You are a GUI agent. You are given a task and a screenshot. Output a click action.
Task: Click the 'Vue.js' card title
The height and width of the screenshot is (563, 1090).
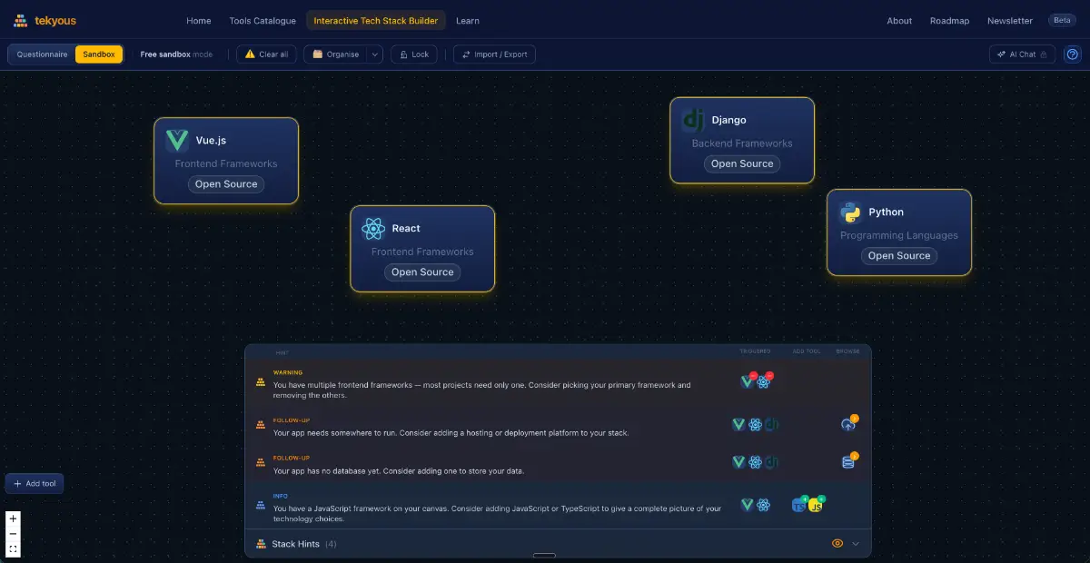[211, 141]
